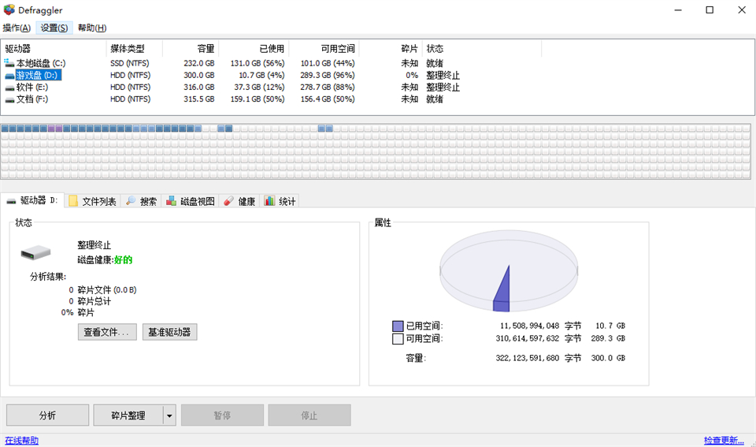Screen dimensions: 756x447
Task: Click the 软件 (E:) drive icon
Action: tap(9, 88)
